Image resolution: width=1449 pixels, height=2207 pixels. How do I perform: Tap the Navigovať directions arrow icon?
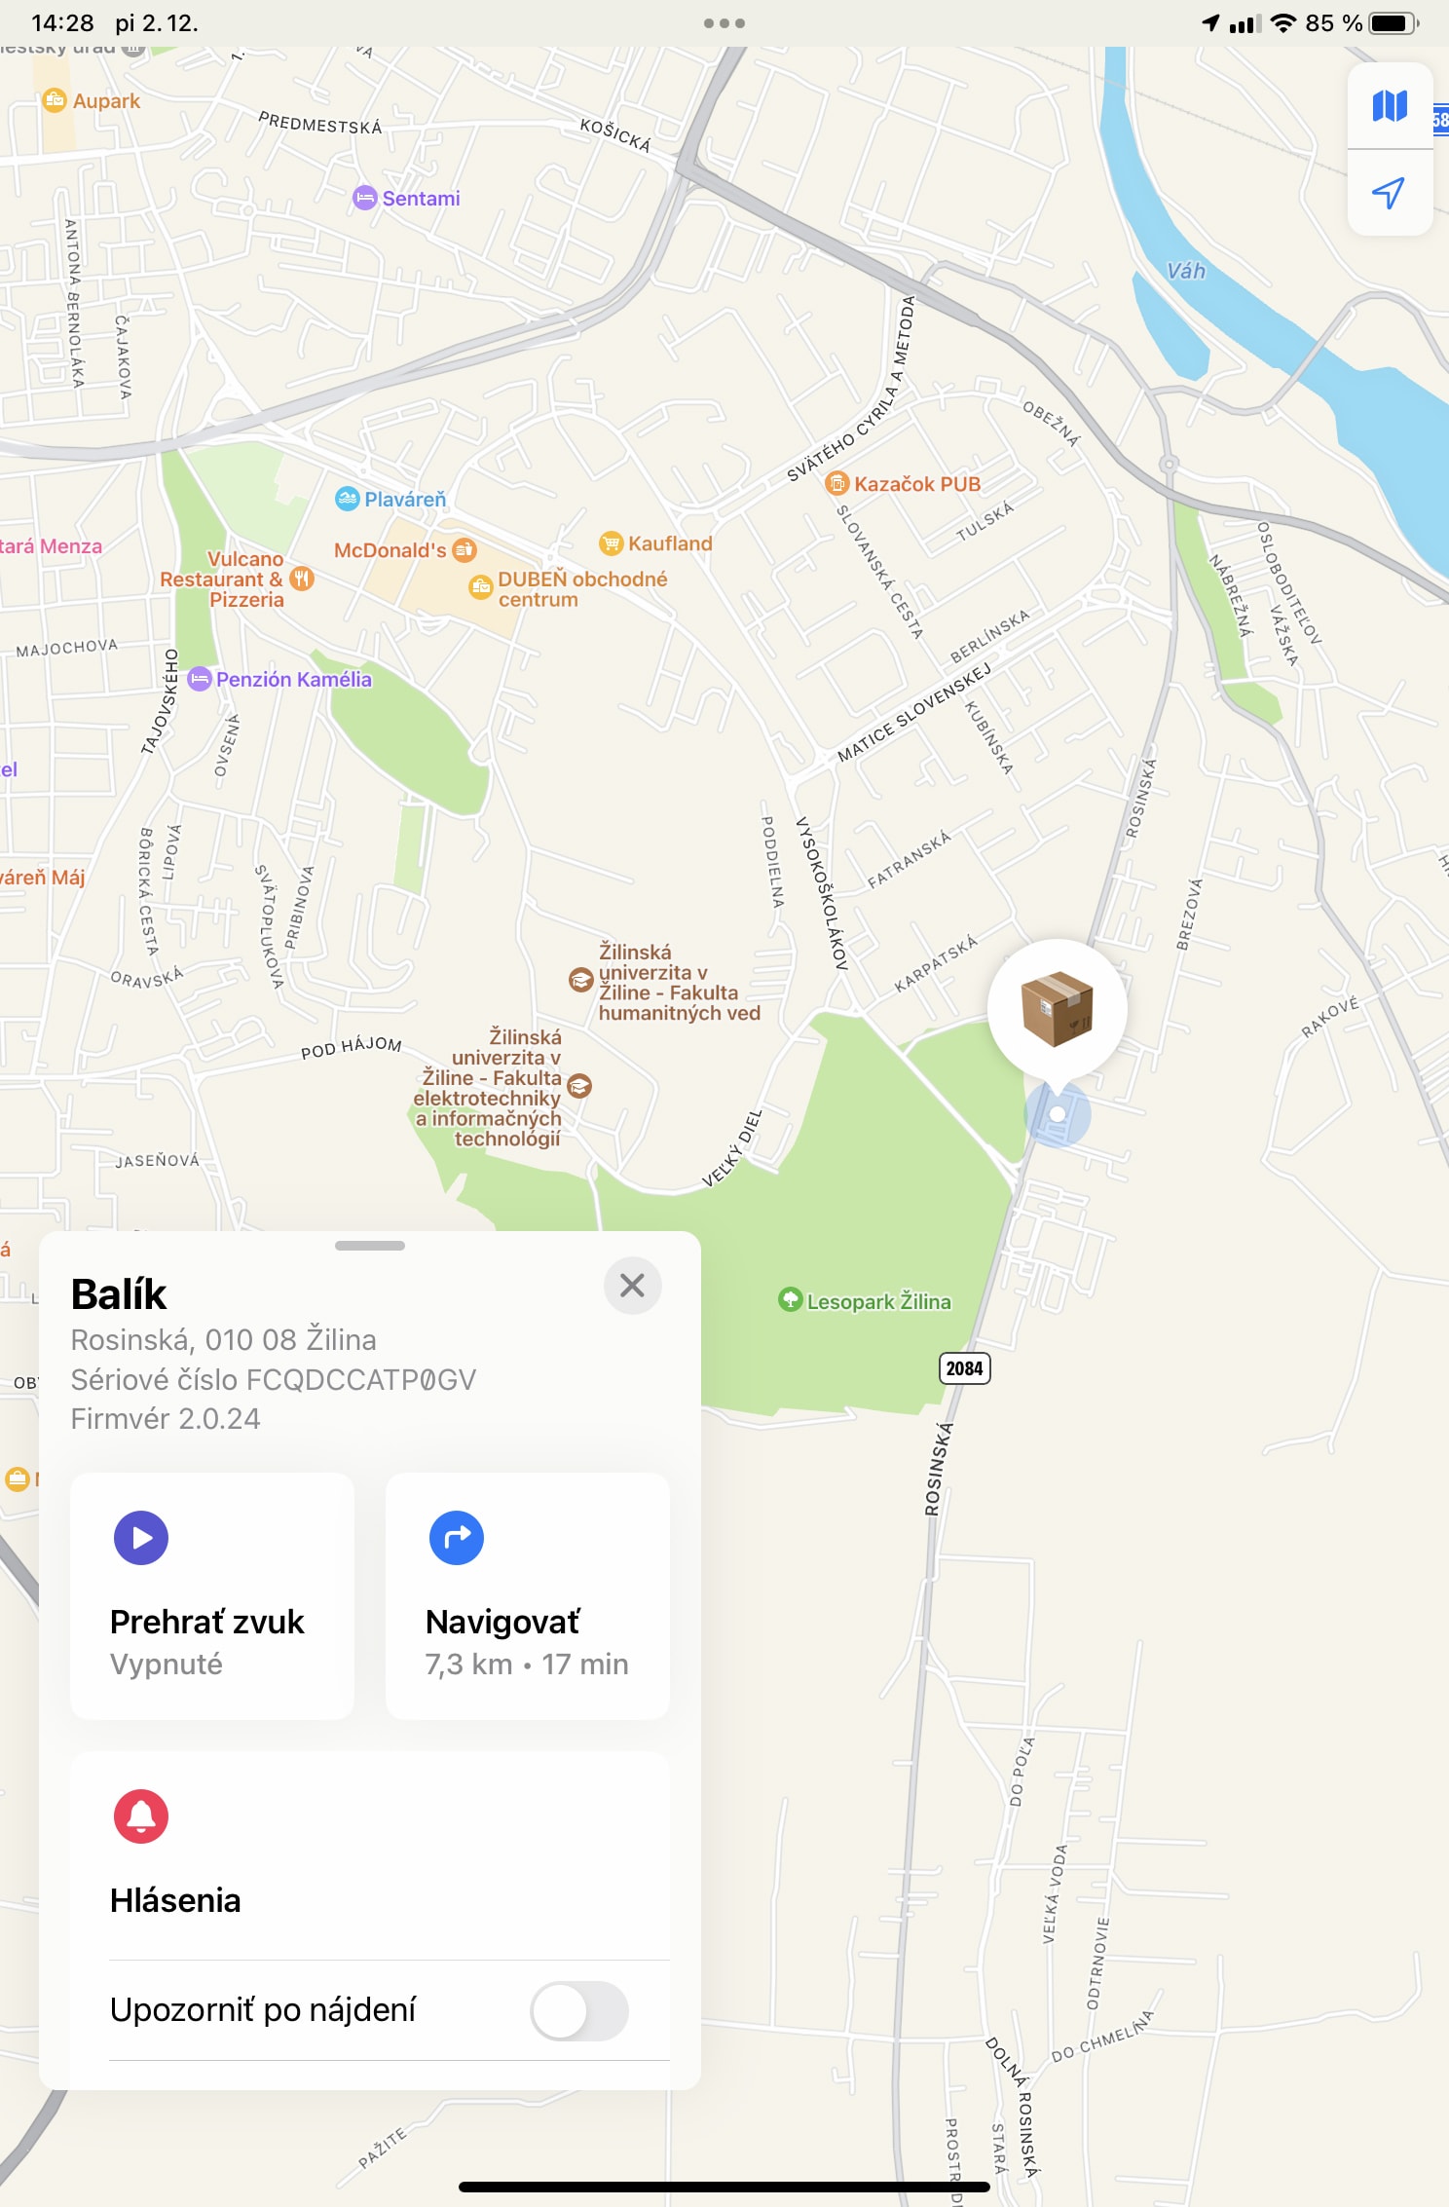tap(457, 1538)
